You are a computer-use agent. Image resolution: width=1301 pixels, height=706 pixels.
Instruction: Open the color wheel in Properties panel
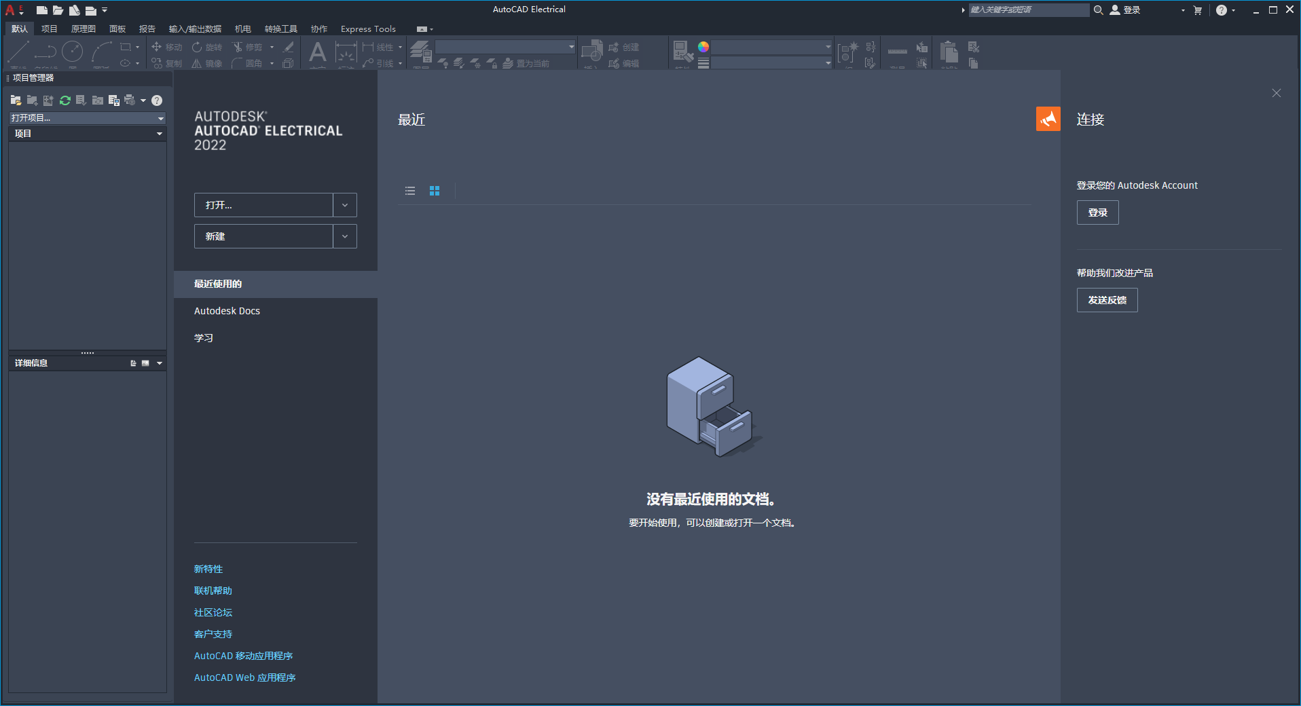[x=703, y=47]
